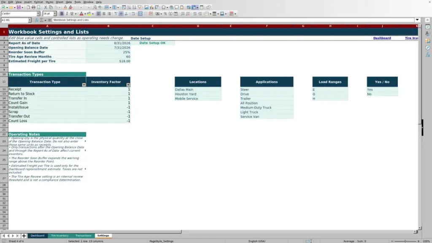Screen dimensions: 432x243
Task: Open the sidebar Functions fx icon
Action: tap(428, 55)
